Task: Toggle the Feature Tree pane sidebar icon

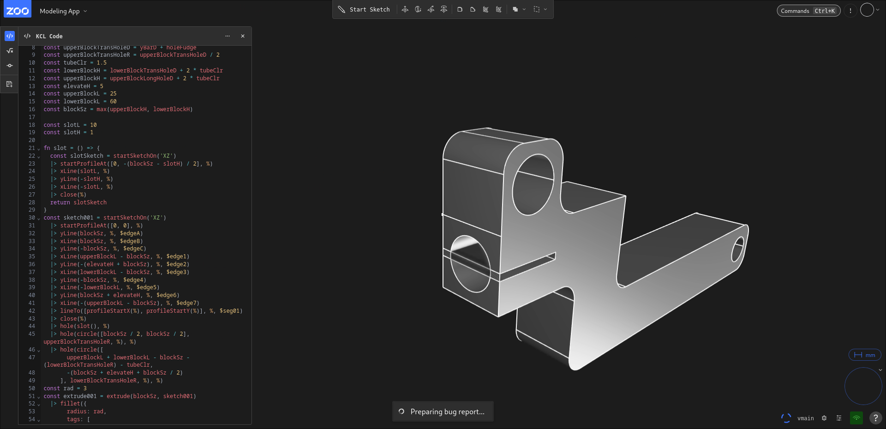Action: 10,66
